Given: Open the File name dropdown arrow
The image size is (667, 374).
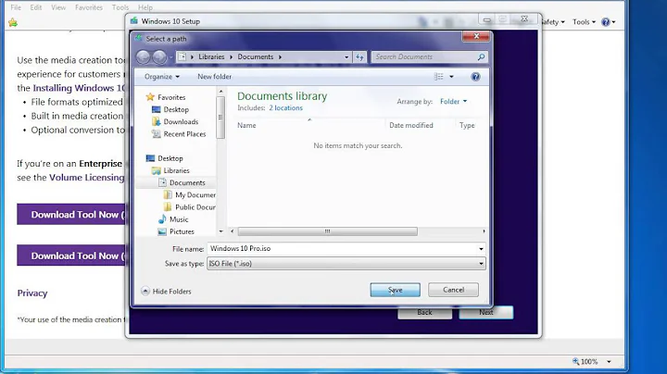Looking at the screenshot, I should 481,249.
